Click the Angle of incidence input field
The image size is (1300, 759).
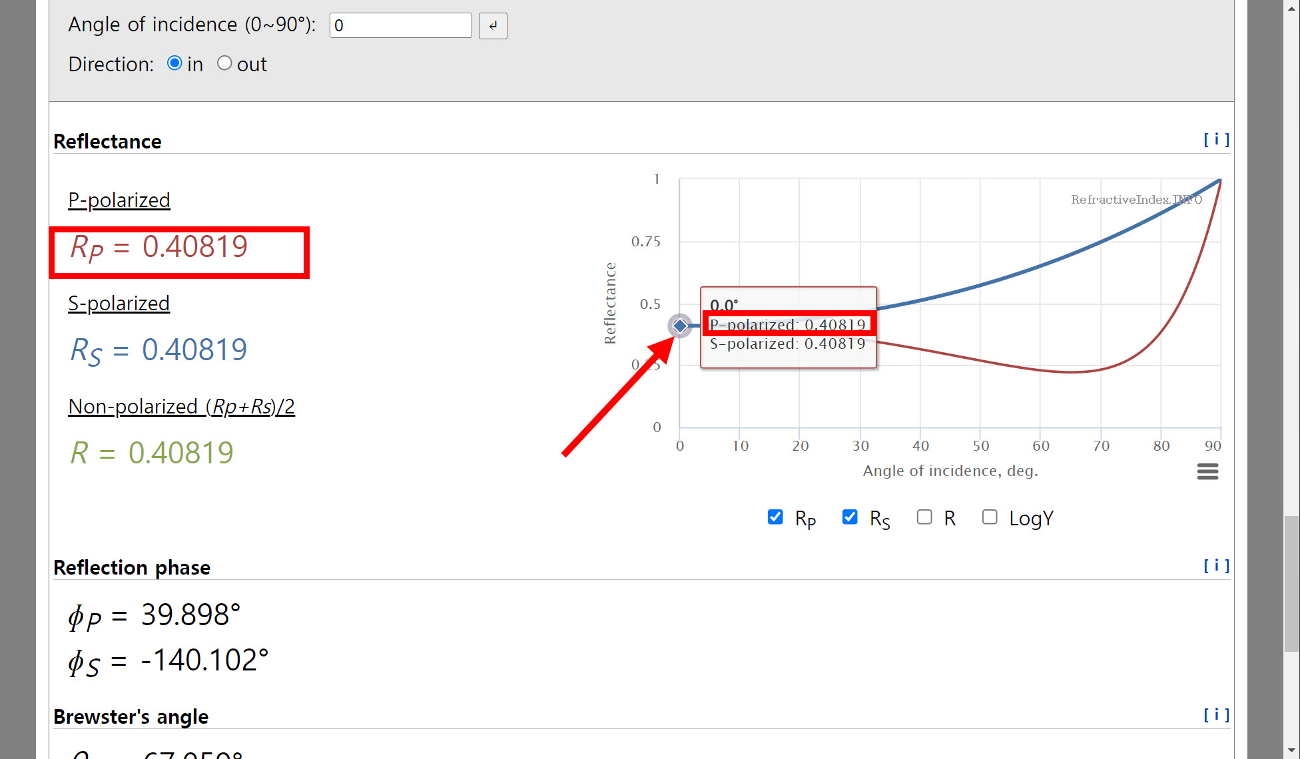[x=400, y=26]
